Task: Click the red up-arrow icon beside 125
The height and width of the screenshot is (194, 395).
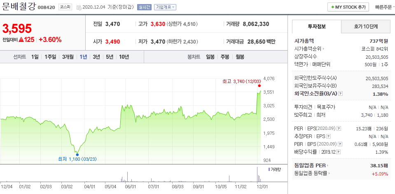Action: click(x=21, y=40)
